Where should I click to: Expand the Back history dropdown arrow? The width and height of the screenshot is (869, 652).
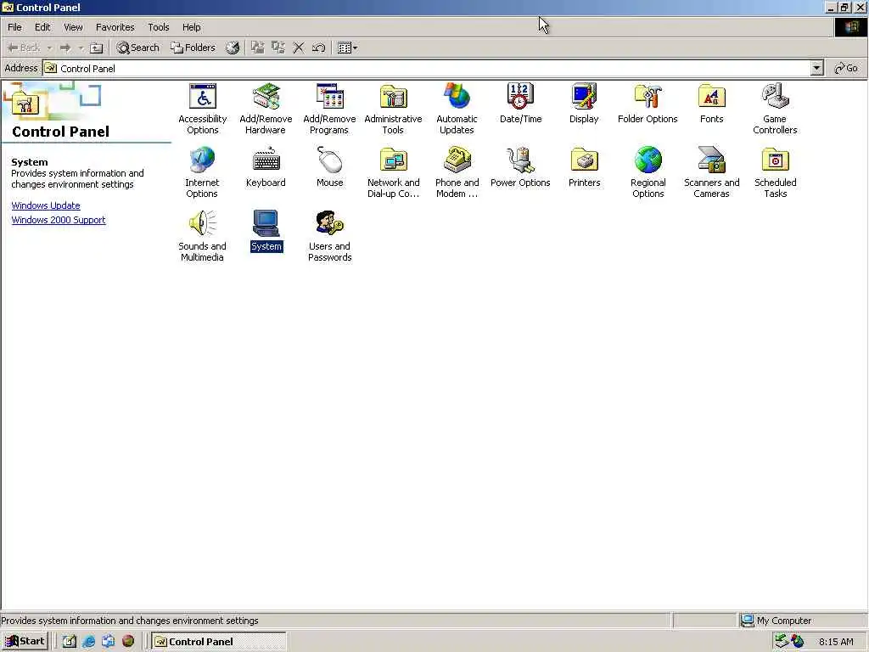[x=49, y=48]
